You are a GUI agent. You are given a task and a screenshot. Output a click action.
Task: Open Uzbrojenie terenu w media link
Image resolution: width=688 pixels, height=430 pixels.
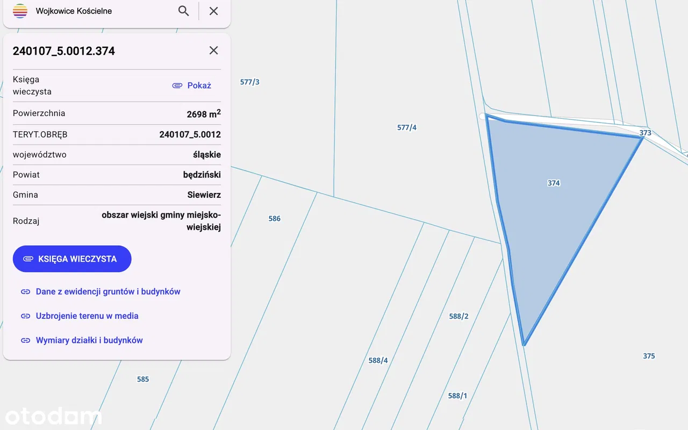tap(87, 316)
